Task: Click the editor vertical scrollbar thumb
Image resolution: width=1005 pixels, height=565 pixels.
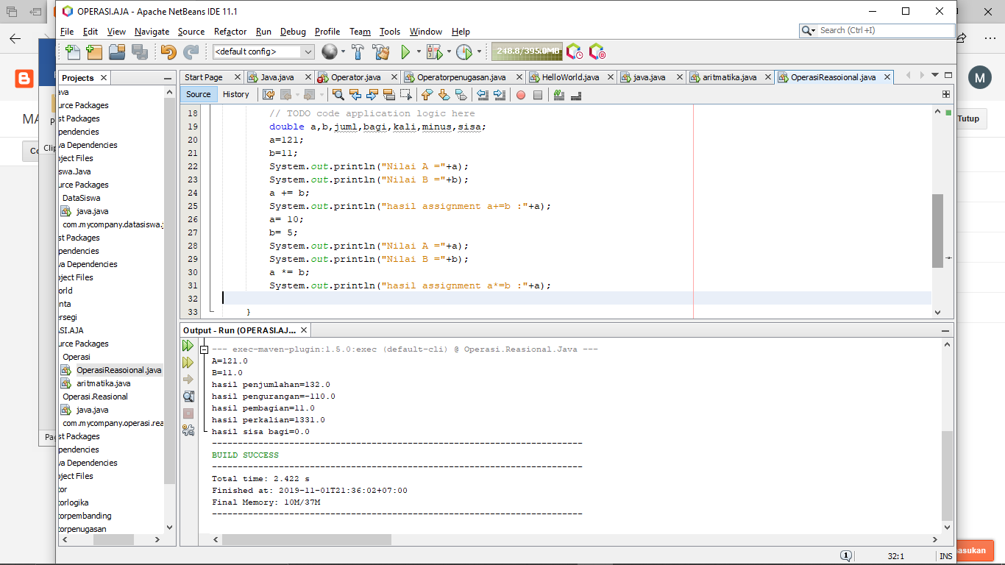Action: tap(937, 231)
